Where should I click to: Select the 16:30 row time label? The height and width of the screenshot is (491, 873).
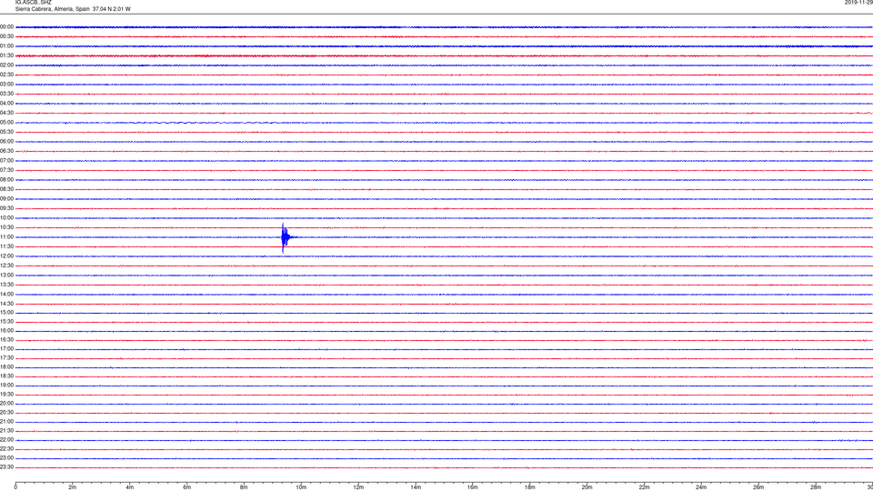point(7,340)
